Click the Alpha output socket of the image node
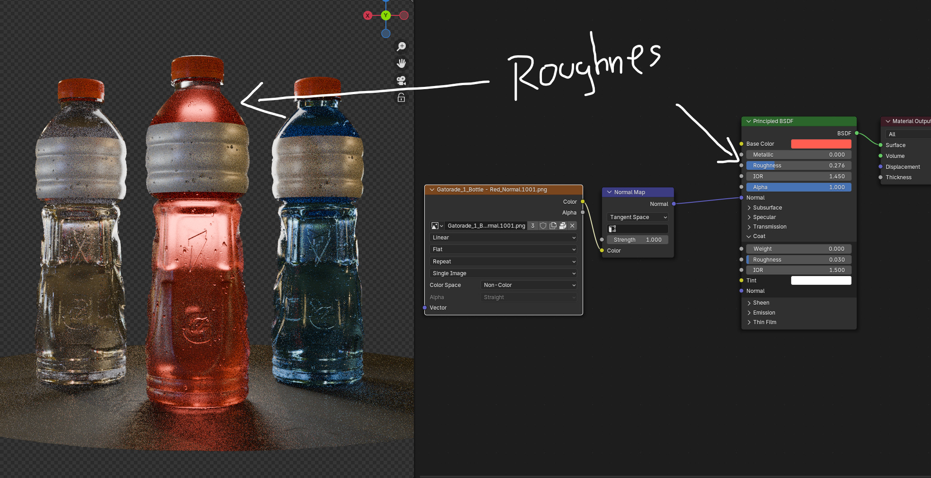This screenshot has width=931, height=478. (583, 213)
